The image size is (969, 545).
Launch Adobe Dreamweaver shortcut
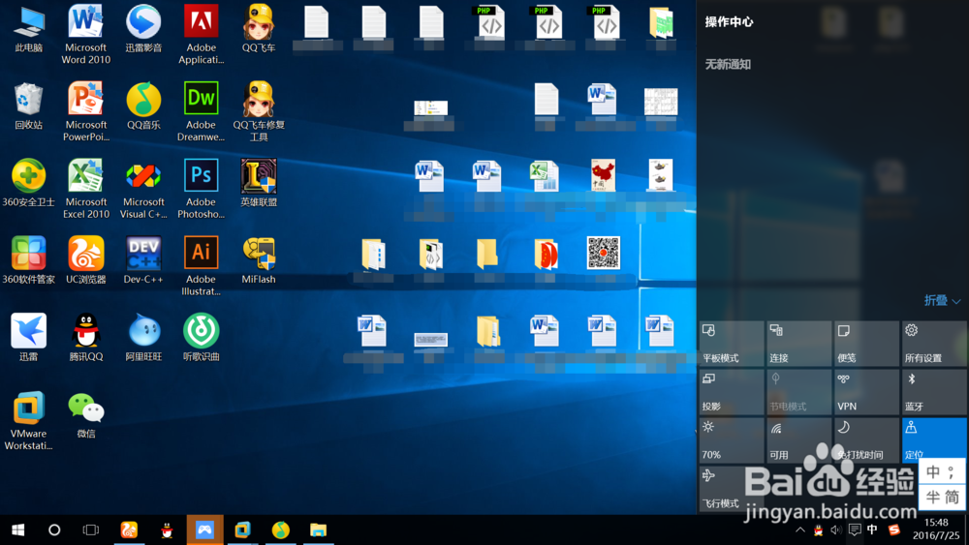201,111
